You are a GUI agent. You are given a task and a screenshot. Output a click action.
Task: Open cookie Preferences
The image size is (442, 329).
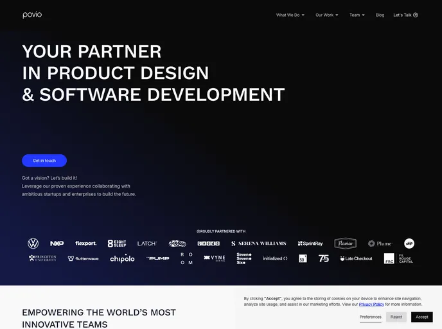370,317
